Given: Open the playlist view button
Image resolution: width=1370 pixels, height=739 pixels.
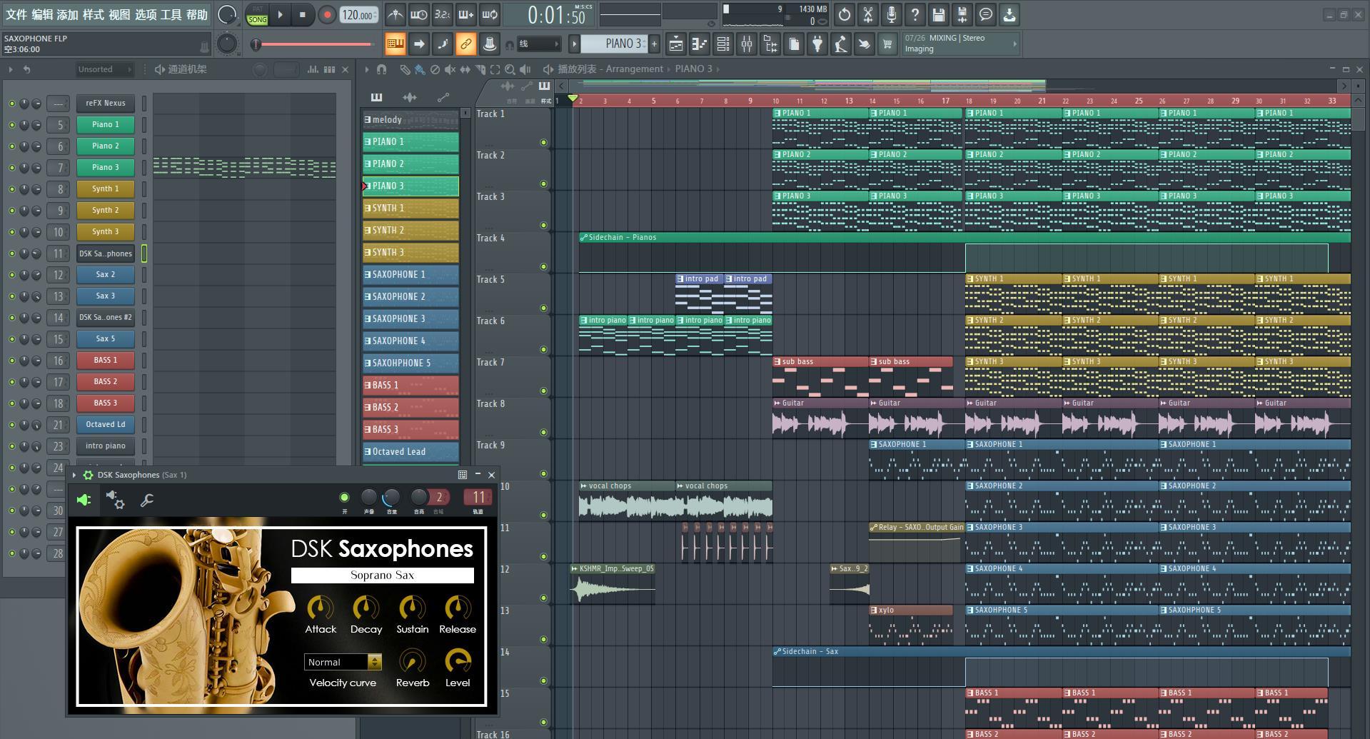Looking at the screenshot, I should (x=675, y=44).
